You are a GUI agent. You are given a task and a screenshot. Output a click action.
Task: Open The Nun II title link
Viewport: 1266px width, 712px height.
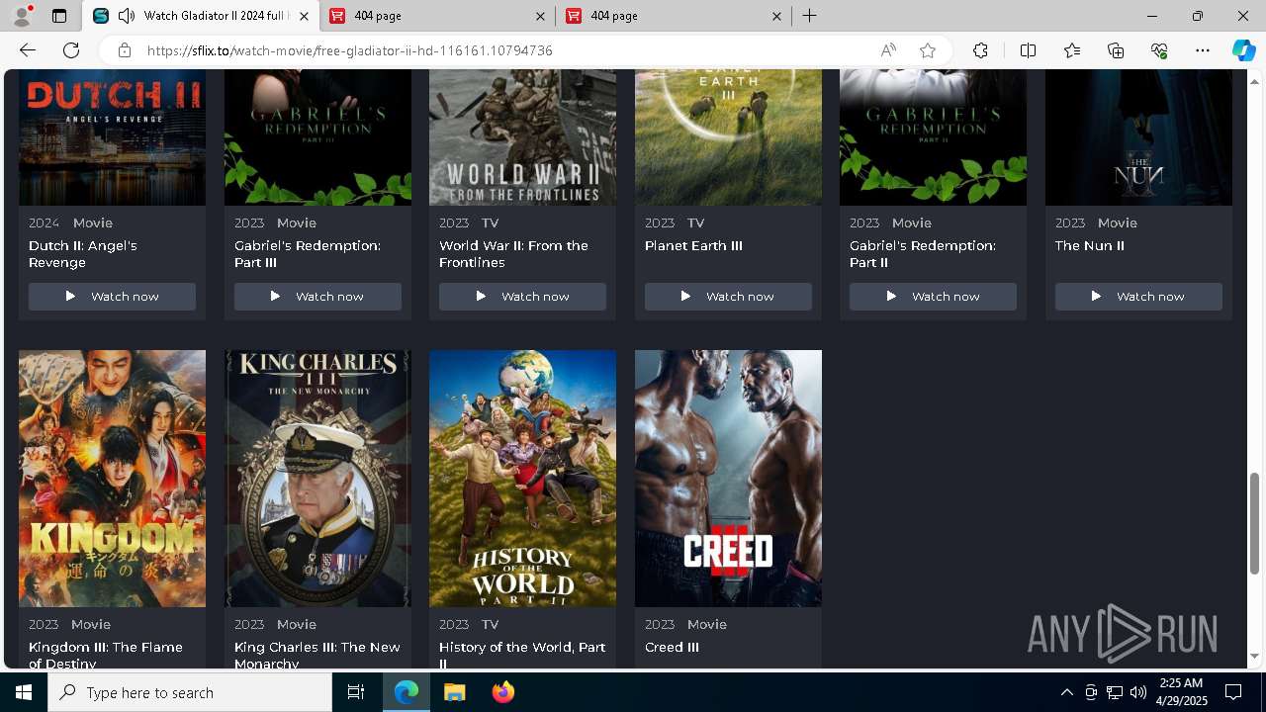(x=1090, y=245)
